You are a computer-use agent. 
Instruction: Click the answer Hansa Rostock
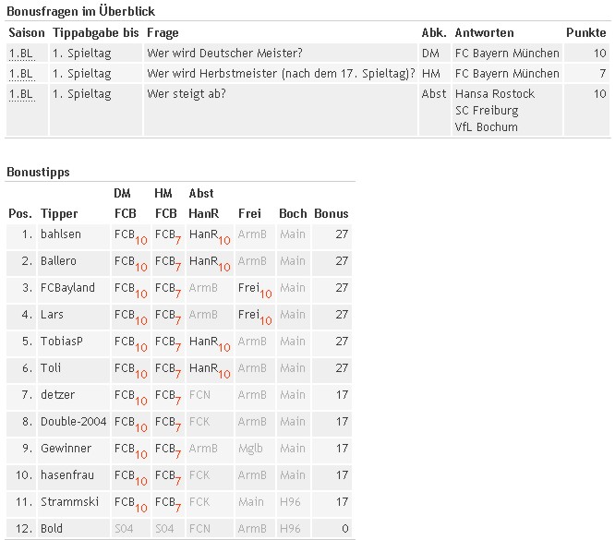(495, 94)
